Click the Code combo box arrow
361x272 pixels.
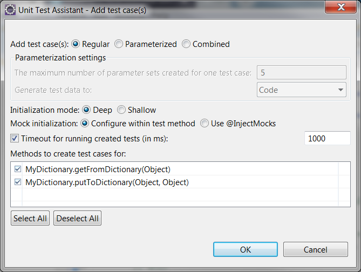(340, 90)
